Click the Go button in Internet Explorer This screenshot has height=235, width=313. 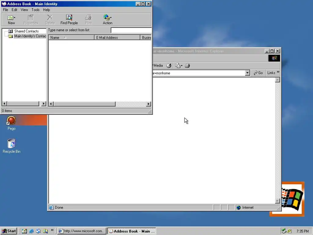point(258,73)
